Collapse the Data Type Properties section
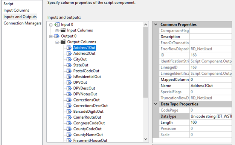This screenshot has height=145, width=235. 156,104
